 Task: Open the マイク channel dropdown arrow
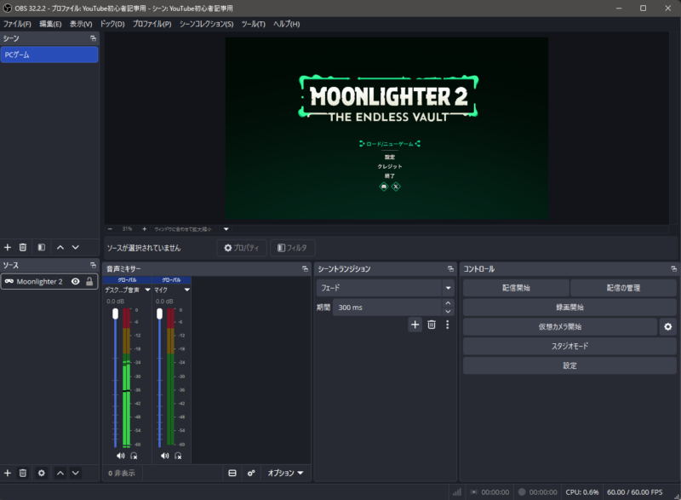pos(187,290)
